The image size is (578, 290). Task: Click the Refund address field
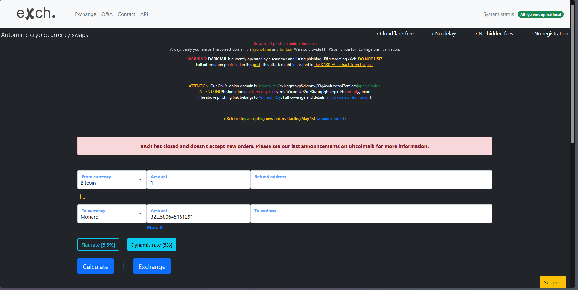[371, 180]
